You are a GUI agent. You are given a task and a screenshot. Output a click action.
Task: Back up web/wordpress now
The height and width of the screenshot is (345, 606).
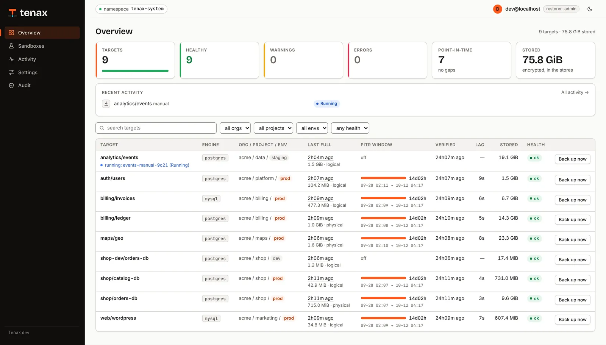(572, 320)
